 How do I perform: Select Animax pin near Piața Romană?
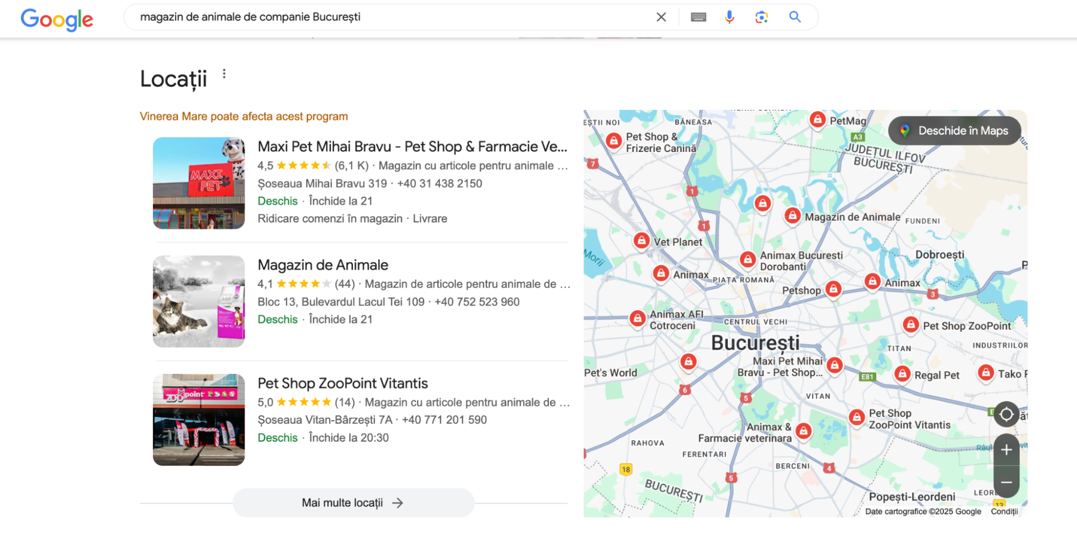[x=661, y=273]
